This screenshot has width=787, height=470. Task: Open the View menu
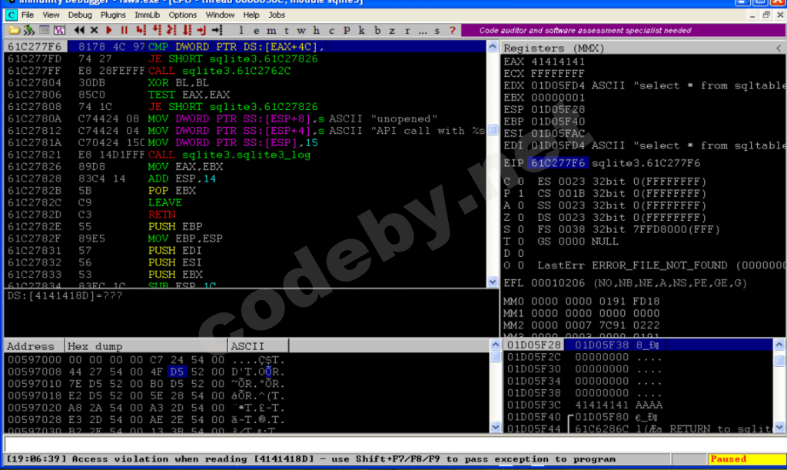pyautogui.click(x=51, y=15)
